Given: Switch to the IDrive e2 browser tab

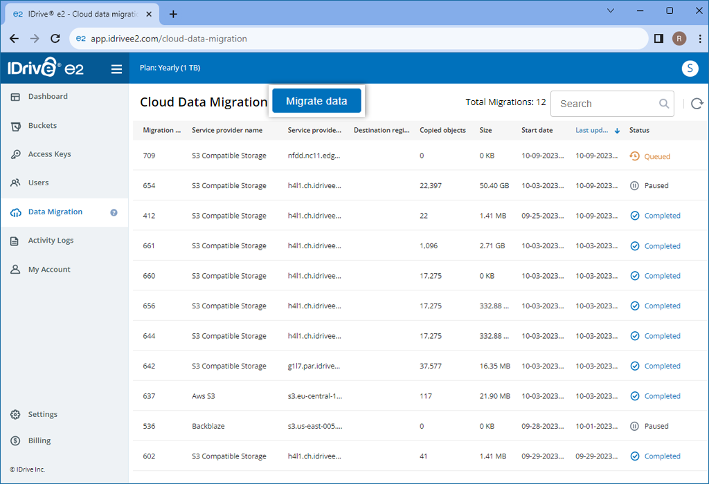Looking at the screenshot, I should click(x=76, y=12).
